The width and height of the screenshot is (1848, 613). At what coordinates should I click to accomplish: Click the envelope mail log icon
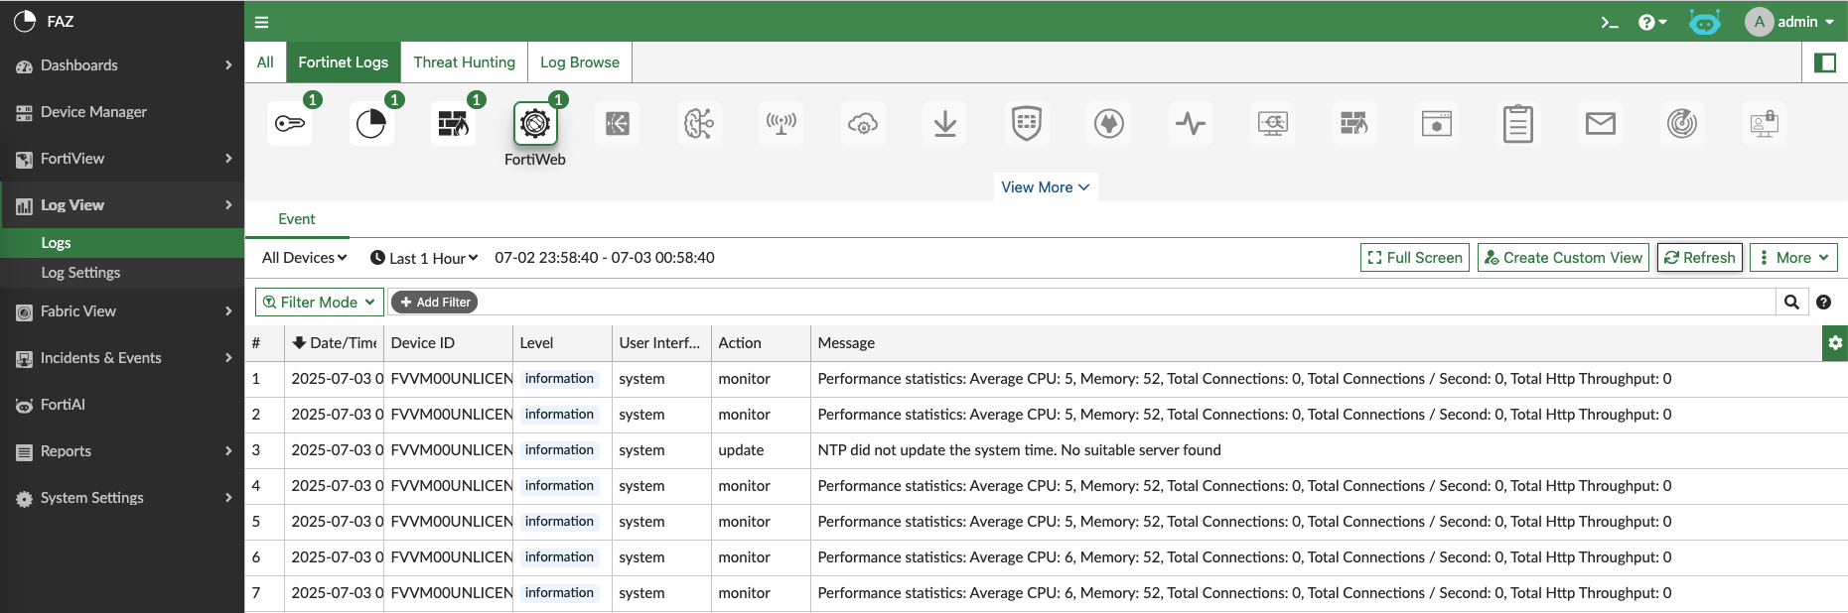point(1600,124)
